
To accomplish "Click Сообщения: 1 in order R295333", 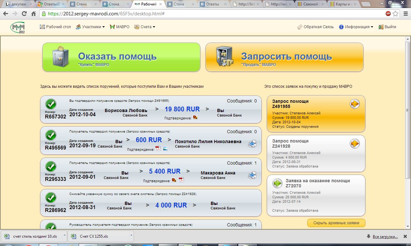I will click(242, 163).
